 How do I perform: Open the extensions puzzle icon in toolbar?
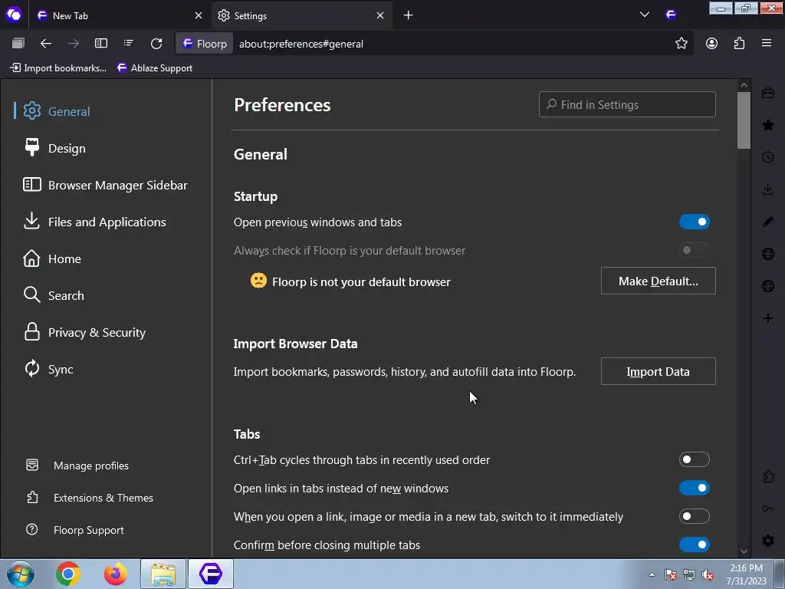point(739,44)
